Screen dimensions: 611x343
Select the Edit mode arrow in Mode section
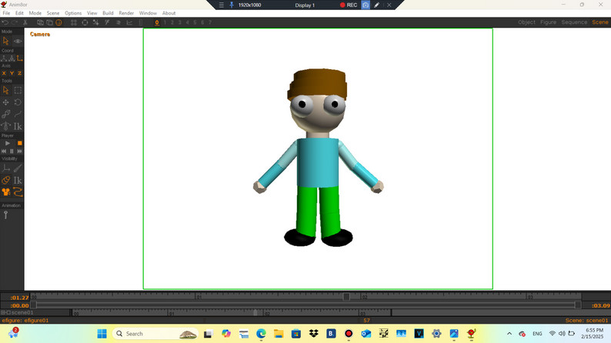coord(6,41)
